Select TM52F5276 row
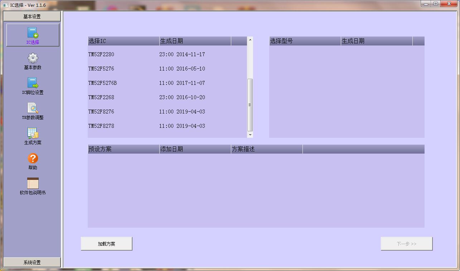The height and width of the screenshot is (271, 460). click(x=167, y=69)
